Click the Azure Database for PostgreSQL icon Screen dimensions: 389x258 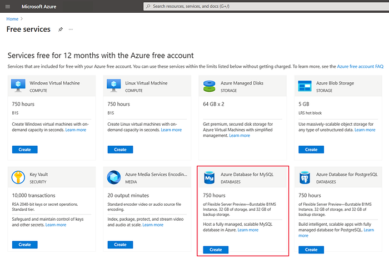305,177
